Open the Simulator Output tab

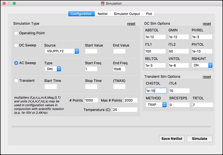127,14
